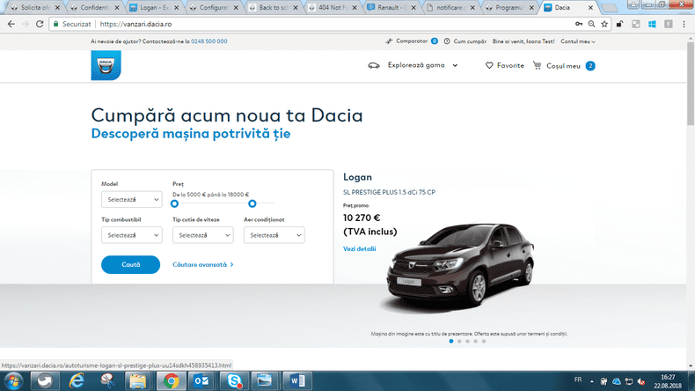695x391 pixels.
Task: Click the saved password key icon
Action: [x=579, y=24]
